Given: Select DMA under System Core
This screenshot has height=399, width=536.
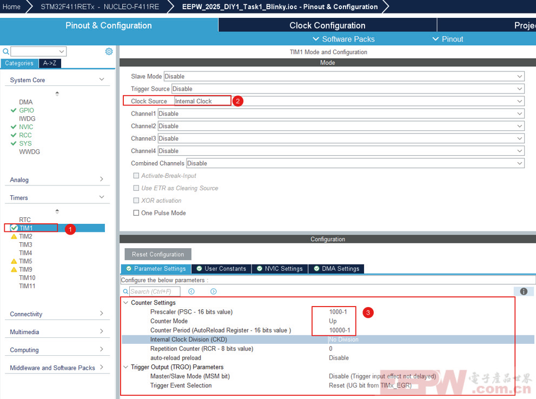Looking at the screenshot, I should (x=25, y=102).
